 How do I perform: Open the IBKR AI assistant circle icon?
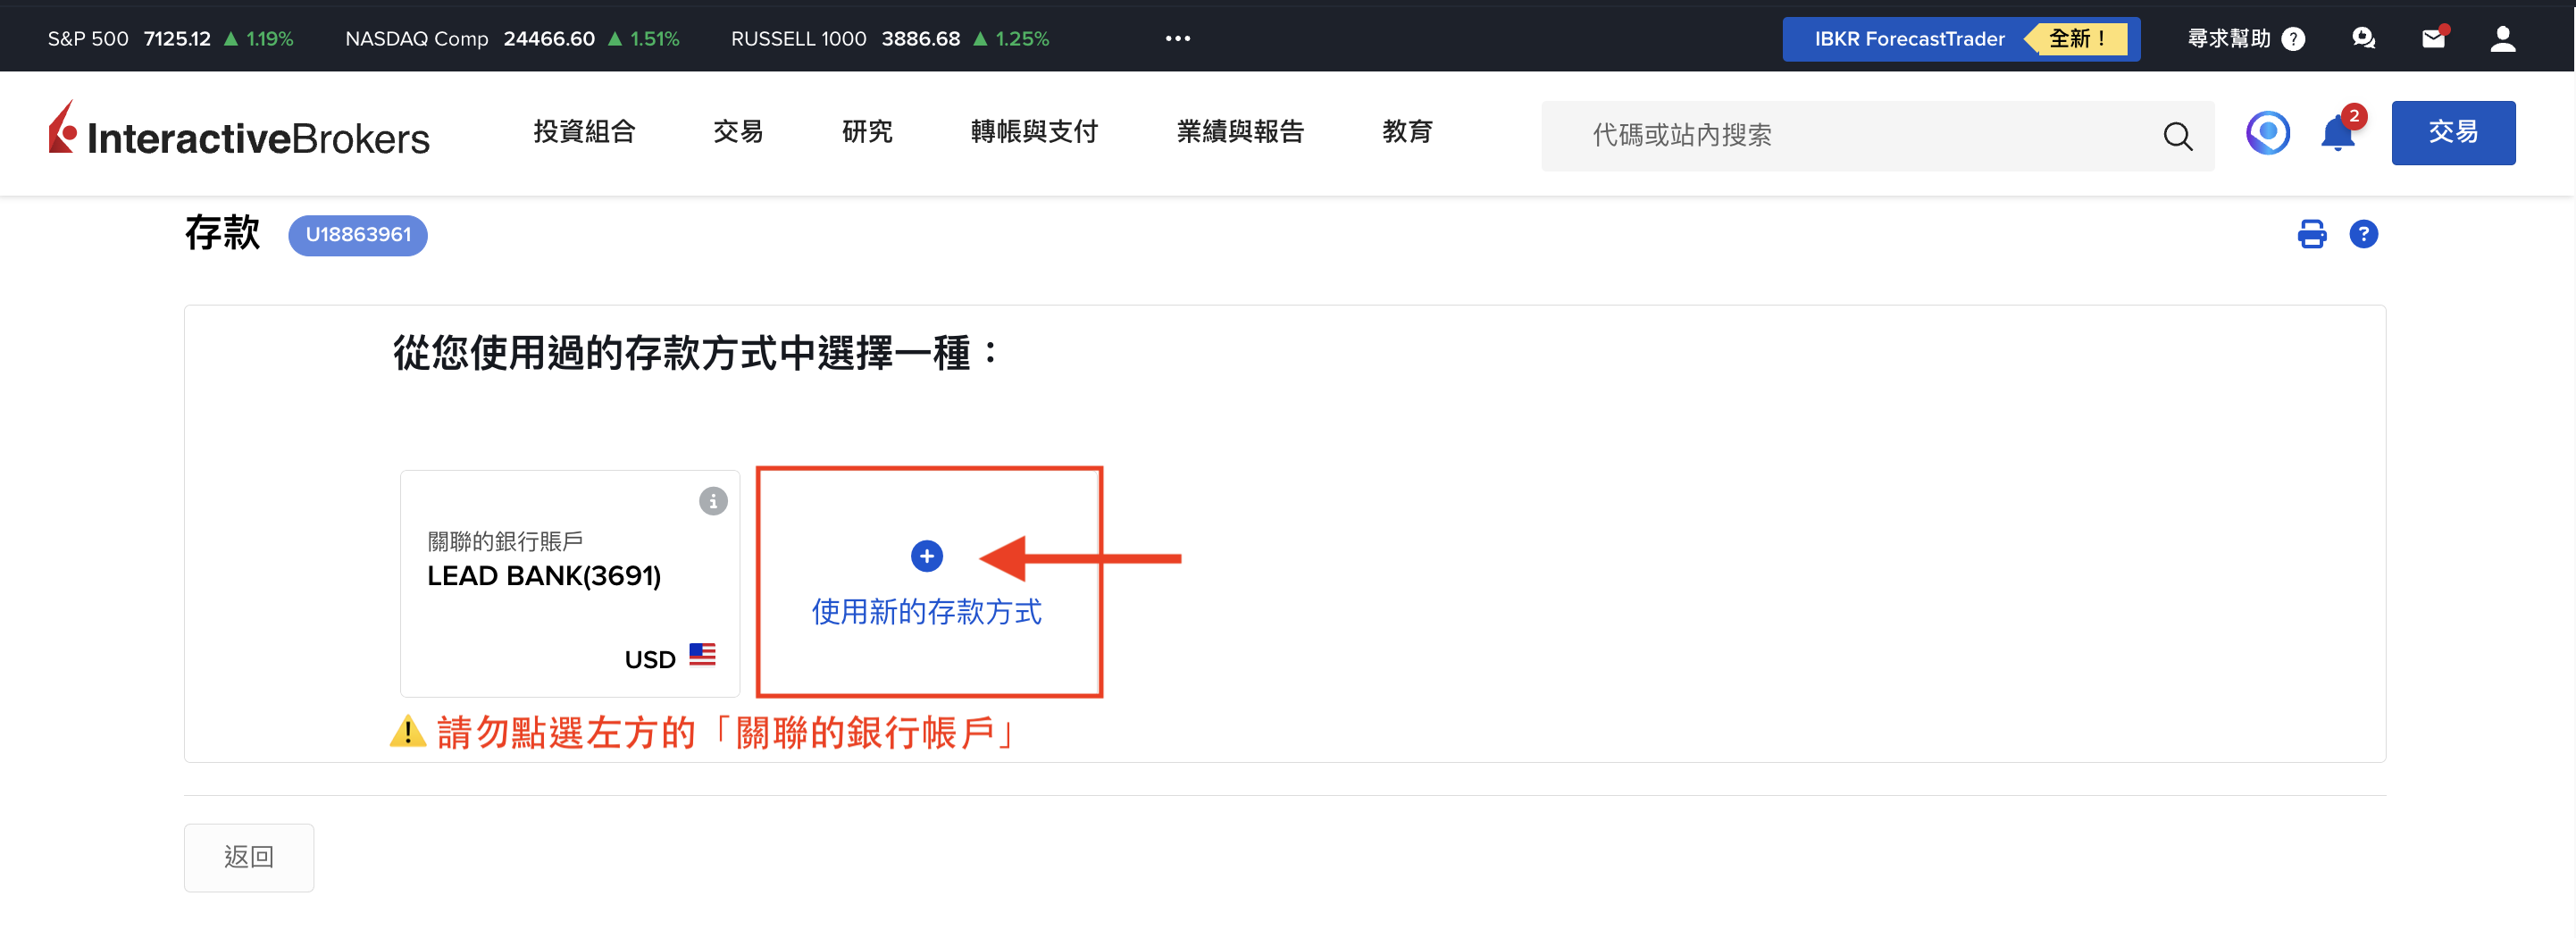coord(2267,133)
